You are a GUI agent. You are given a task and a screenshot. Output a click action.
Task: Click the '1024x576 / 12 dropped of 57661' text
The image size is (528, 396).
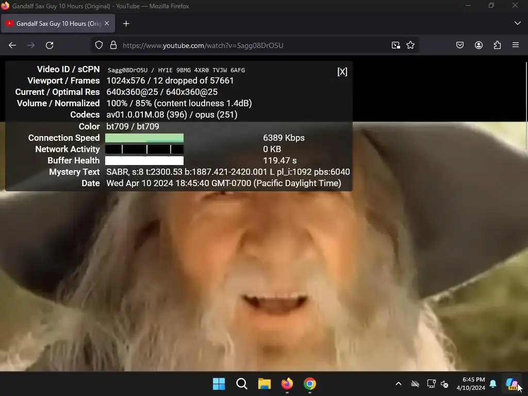pos(170,80)
